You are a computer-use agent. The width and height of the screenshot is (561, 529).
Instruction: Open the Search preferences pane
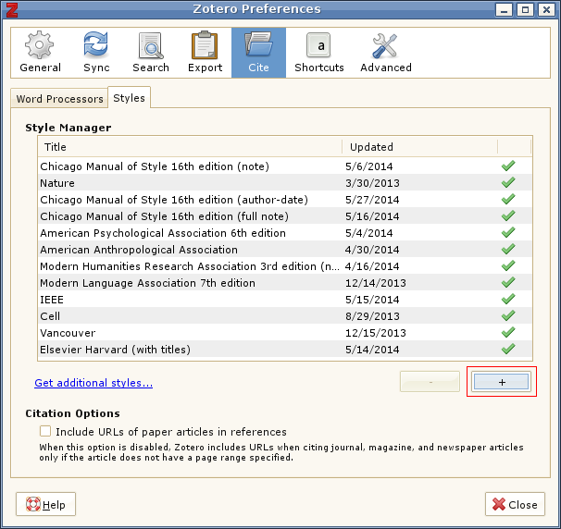pos(150,53)
